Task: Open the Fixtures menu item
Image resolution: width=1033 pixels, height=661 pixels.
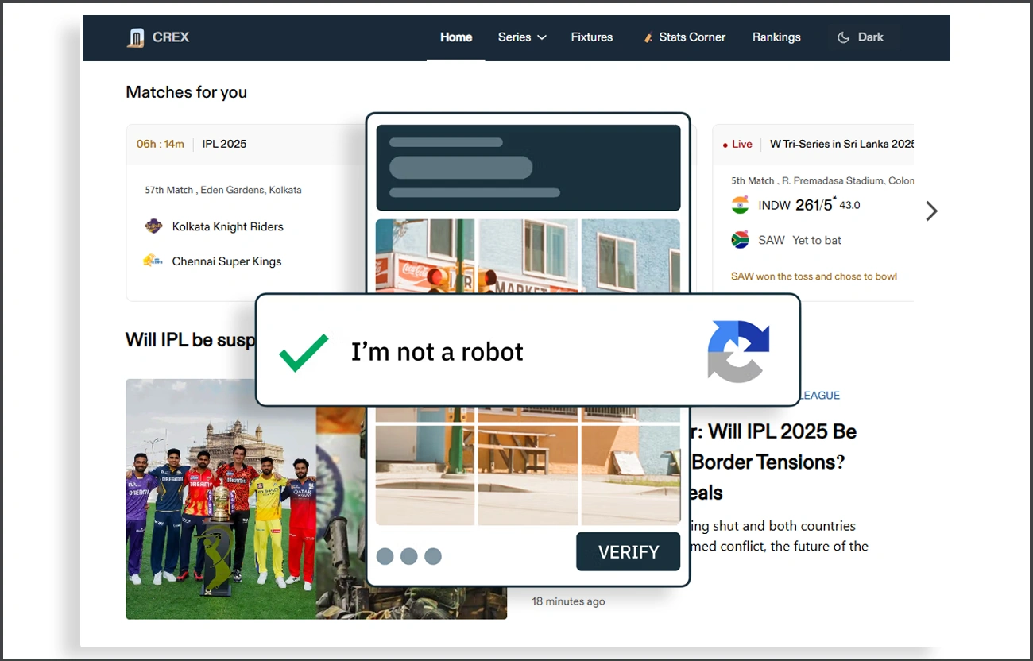Action: pyautogui.click(x=592, y=37)
